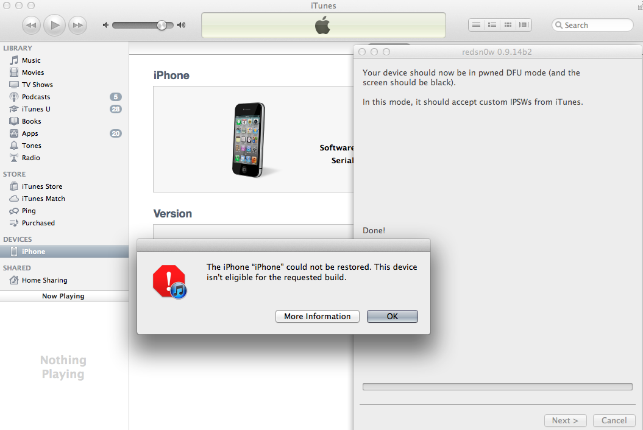The image size is (643, 430).
Task: Click the TV Shows screen icon
Action: click(x=14, y=85)
